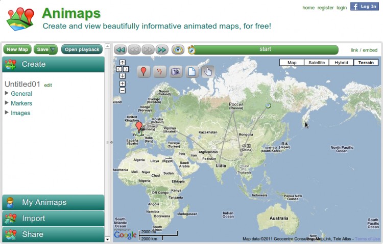Click the Open playback button

(x=82, y=49)
